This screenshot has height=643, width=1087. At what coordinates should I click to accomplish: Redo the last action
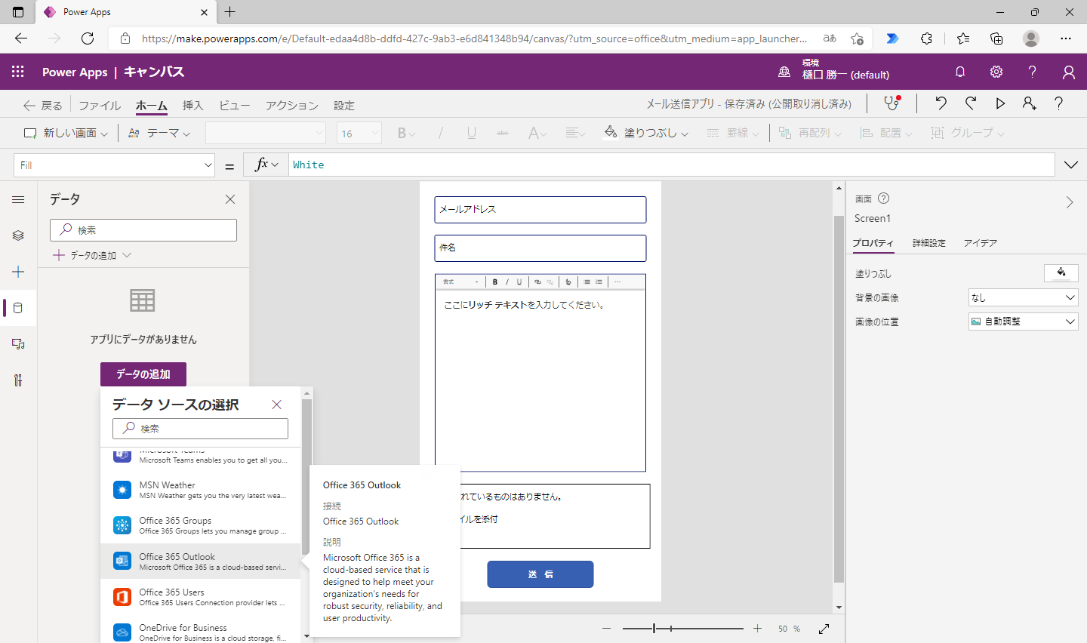click(971, 103)
